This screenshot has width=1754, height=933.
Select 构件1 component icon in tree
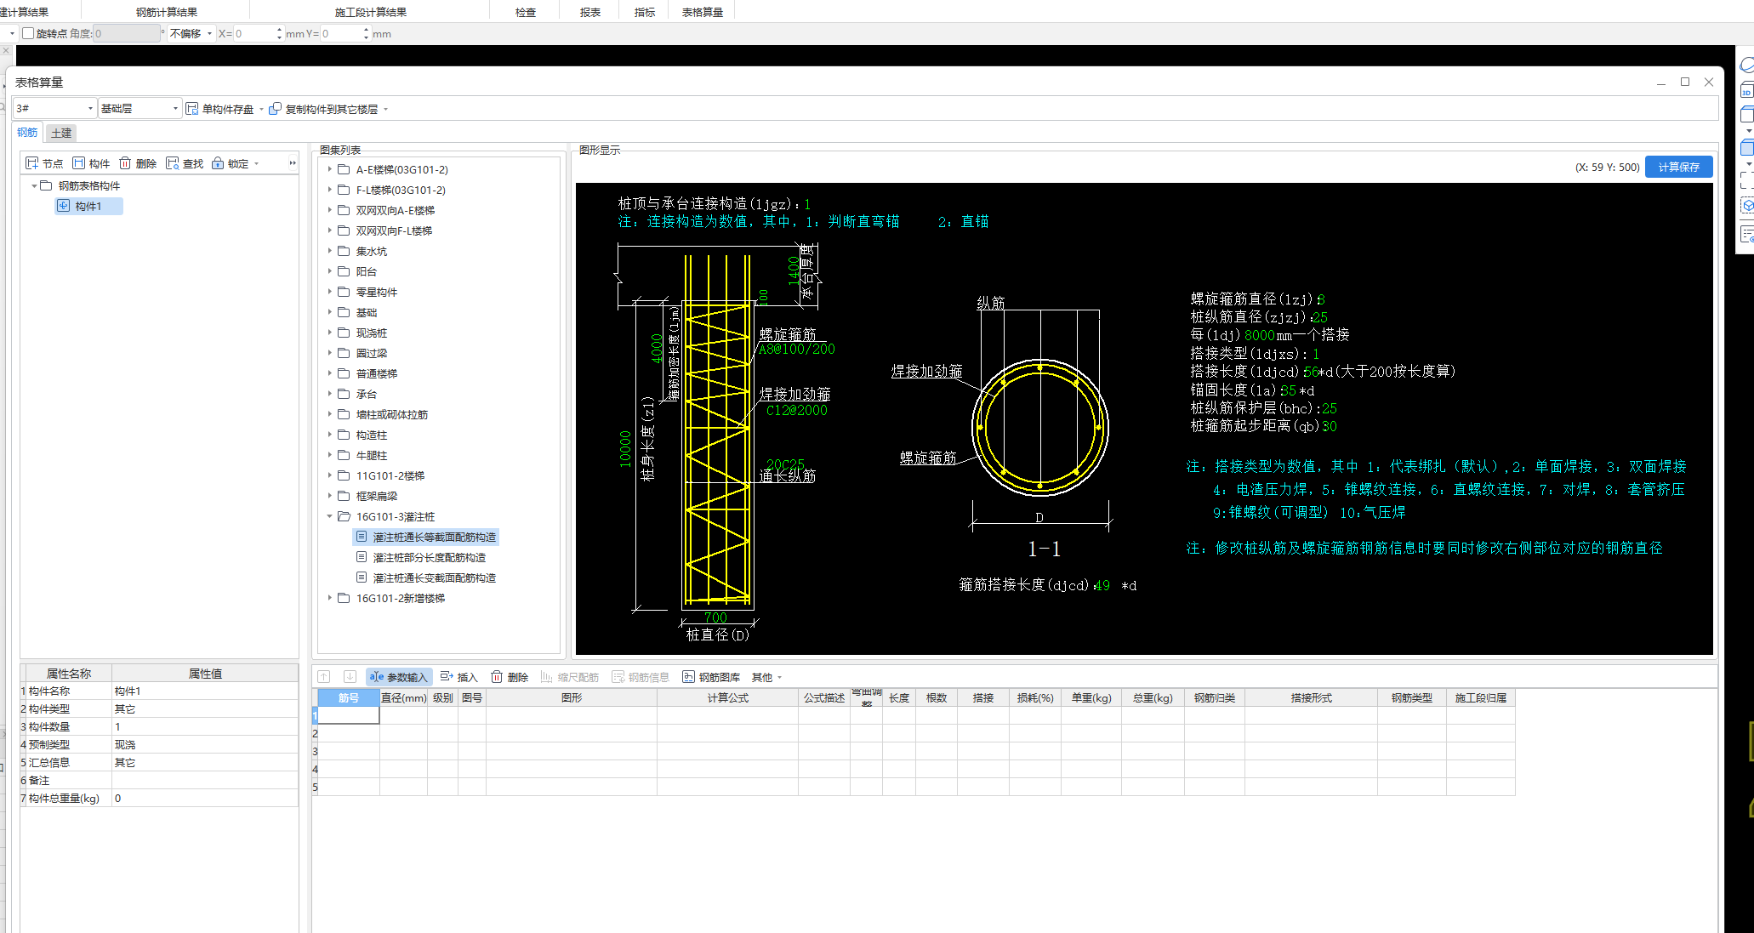pos(64,206)
